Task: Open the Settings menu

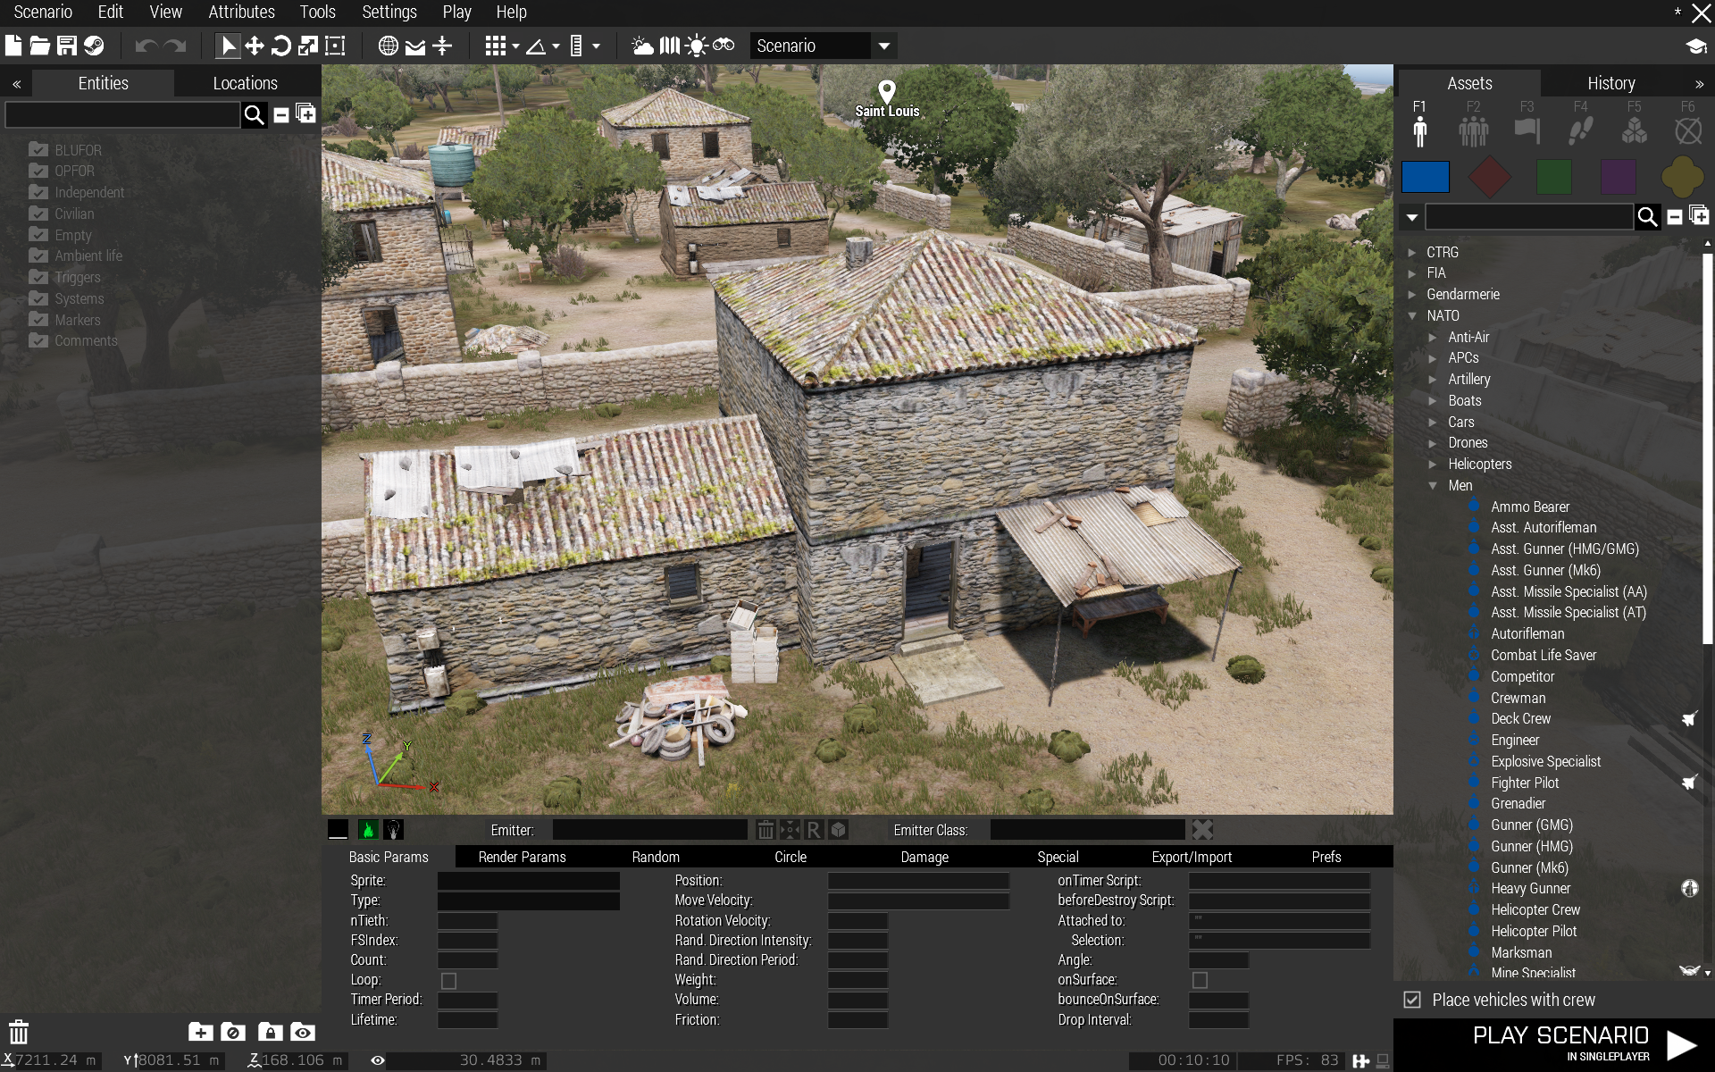Action: click(x=389, y=13)
